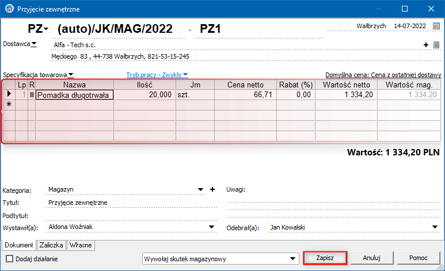Click the discount cell 0,00
The height and width of the screenshot is (271, 445).
point(296,95)
